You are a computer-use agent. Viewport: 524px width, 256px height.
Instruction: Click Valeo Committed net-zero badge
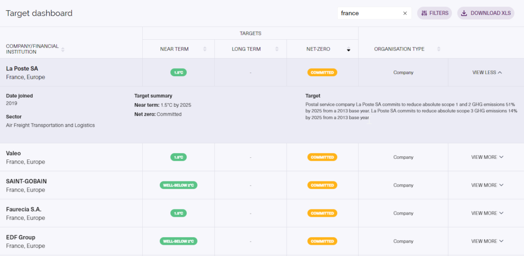point(322,157)
